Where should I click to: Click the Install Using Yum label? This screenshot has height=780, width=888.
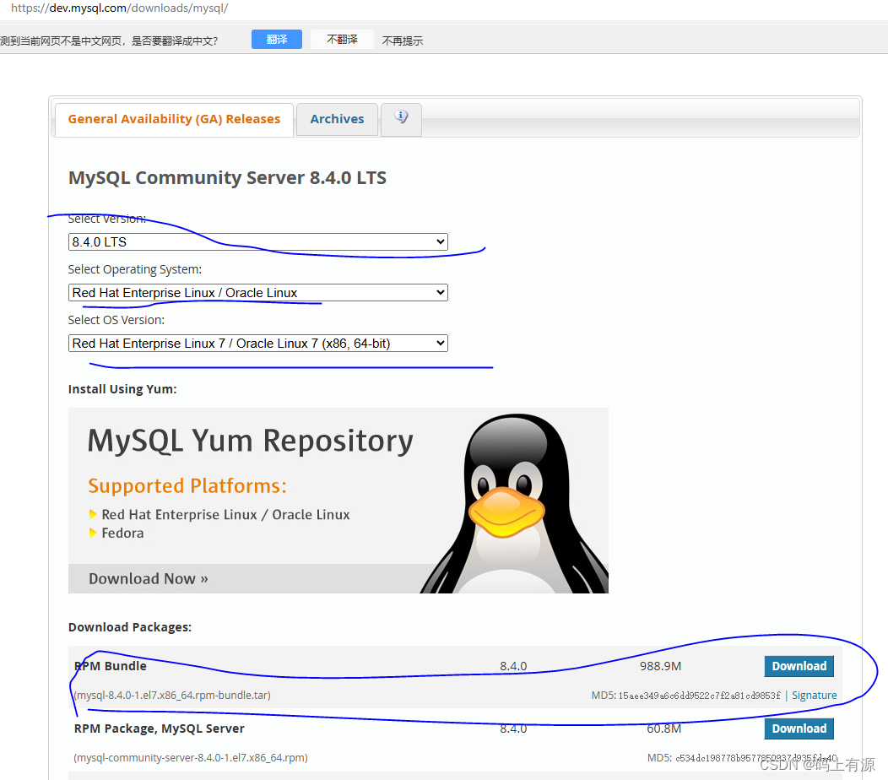click(122, 389)
